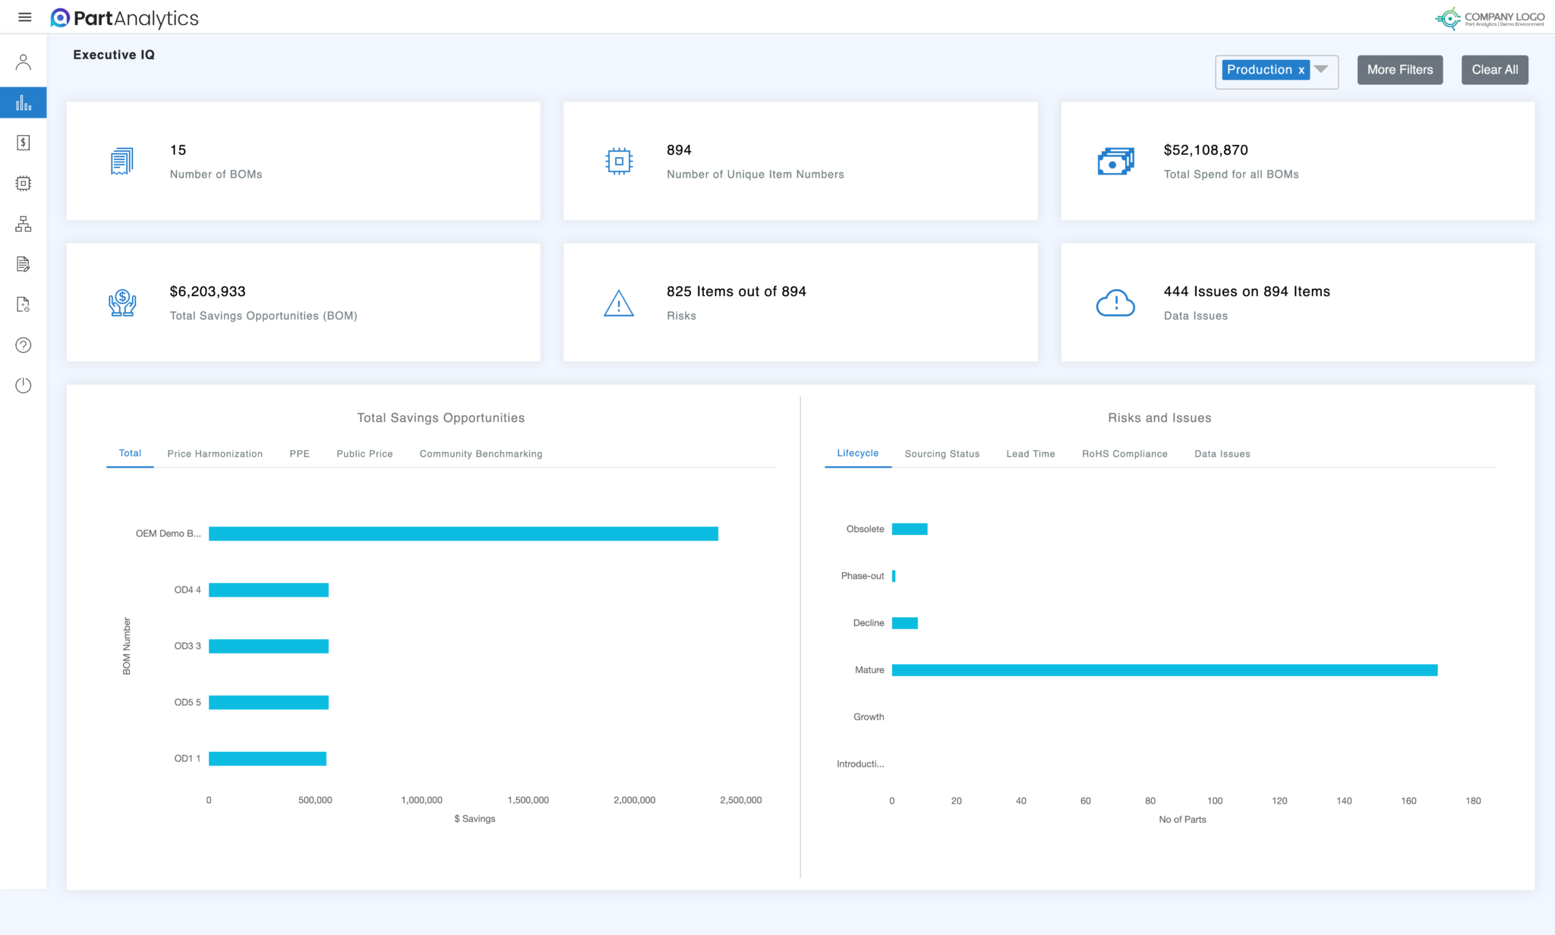
Task: Select the bar chart dashboard sidebar icon
Action: (x=24, y=102)
